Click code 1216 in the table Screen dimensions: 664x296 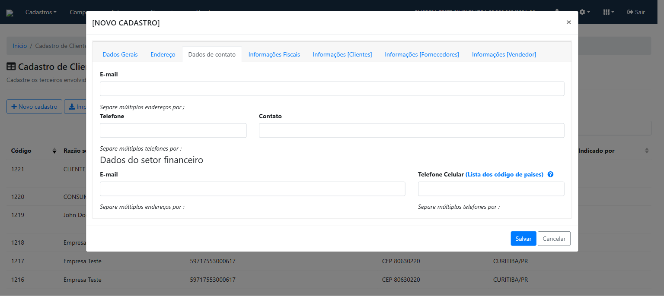tap(18, 280)
